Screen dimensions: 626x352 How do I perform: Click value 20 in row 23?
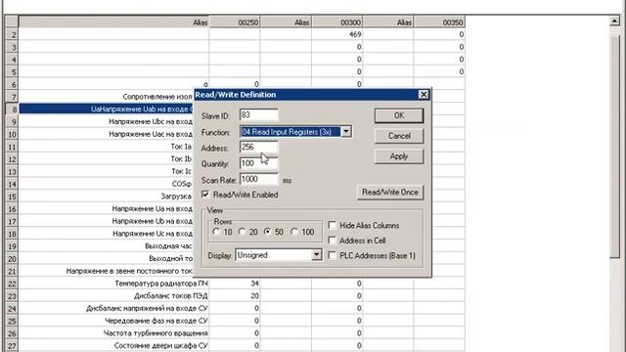[254, 296]
